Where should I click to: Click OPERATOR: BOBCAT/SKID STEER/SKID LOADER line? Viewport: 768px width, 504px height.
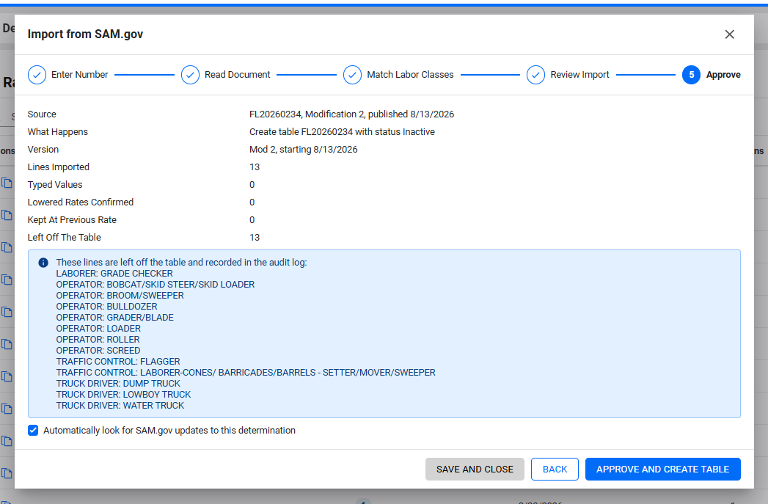coord(156,285)
